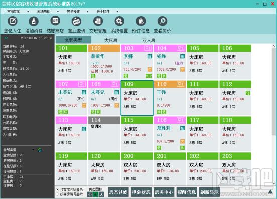Switch to the 双人房 tab
The height and width of the screenshot is (199, 277).
(149, 40)
